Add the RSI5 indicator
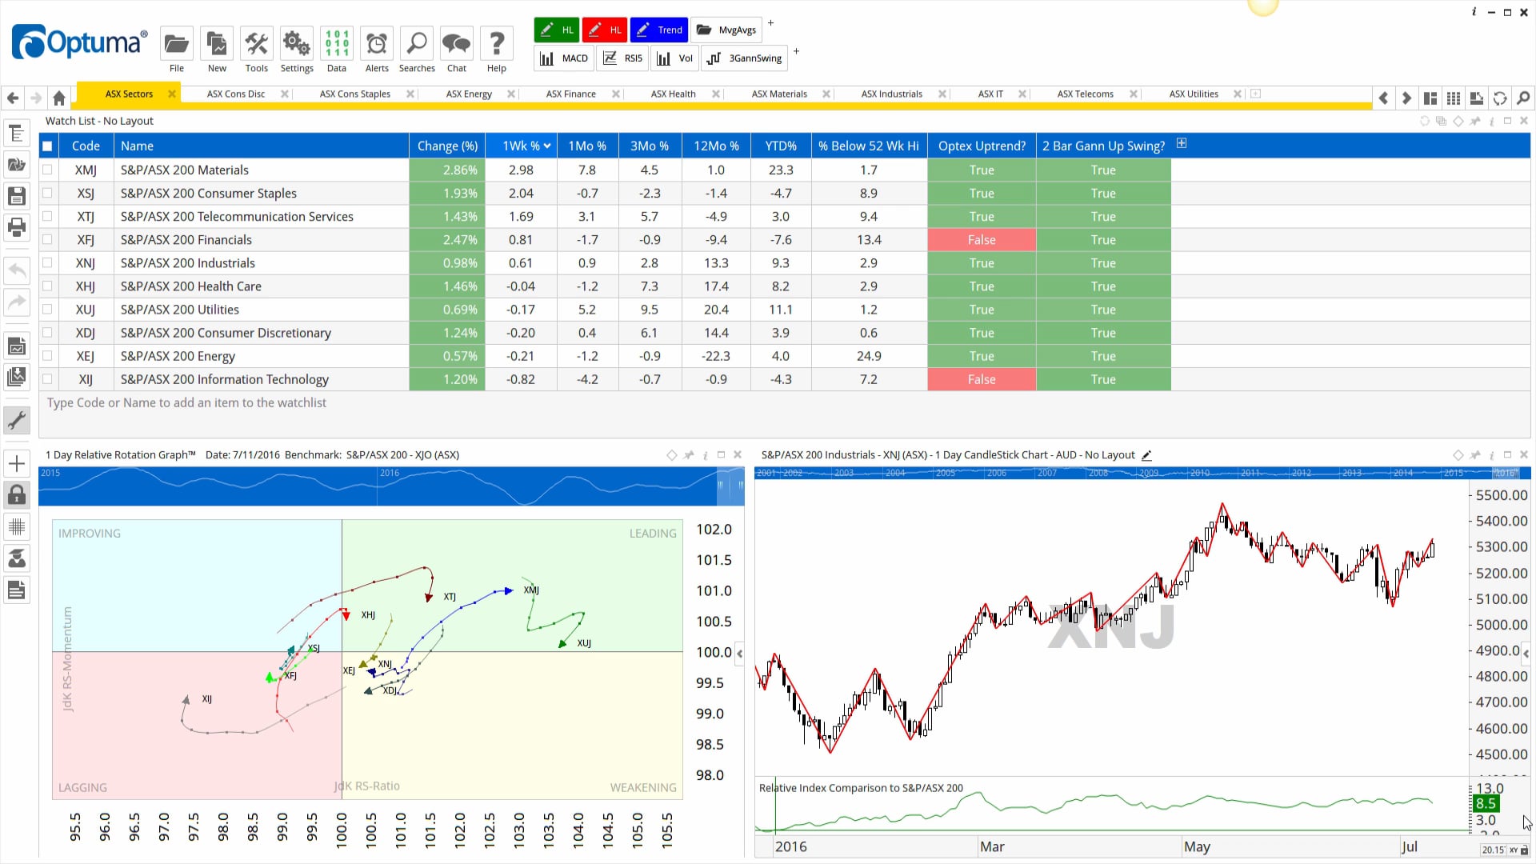The width and height of the screenshot is (1536, 864). [622, 58]
